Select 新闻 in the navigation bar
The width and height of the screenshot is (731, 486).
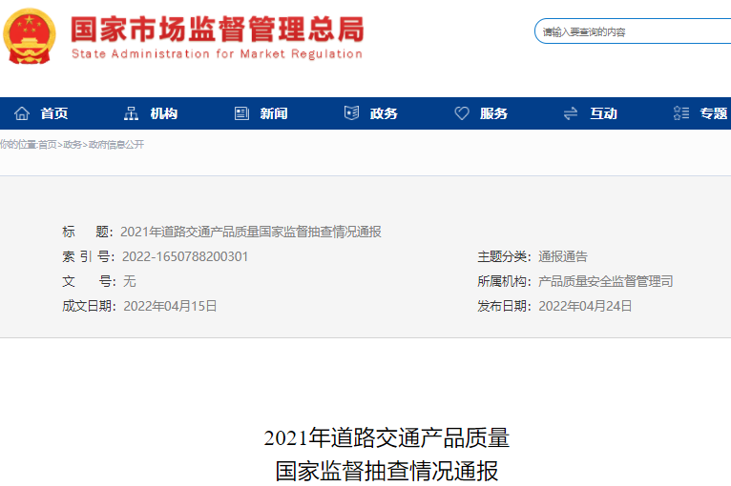tap(274, 113)
